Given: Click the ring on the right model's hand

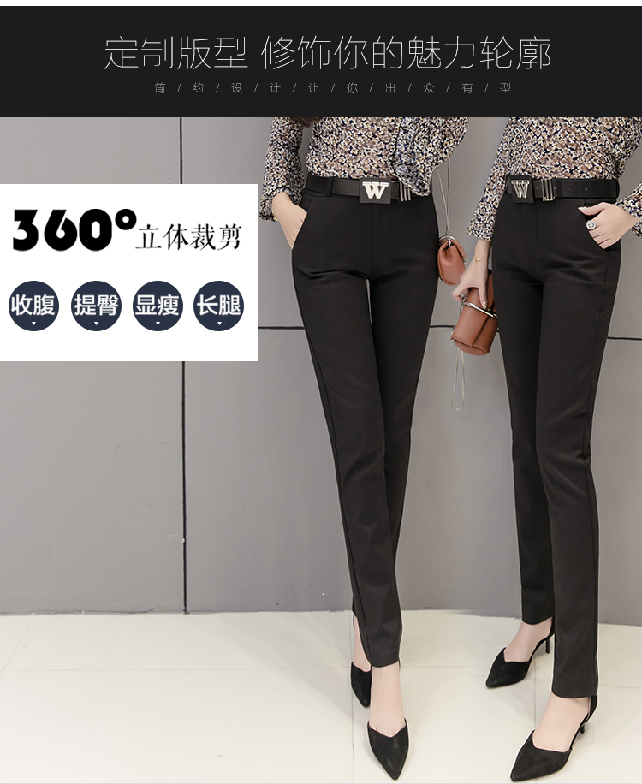Looking at the screenshot, I should 591,223.
